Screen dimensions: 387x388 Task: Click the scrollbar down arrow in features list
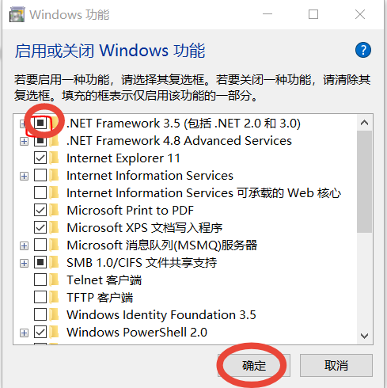[364, 336]
